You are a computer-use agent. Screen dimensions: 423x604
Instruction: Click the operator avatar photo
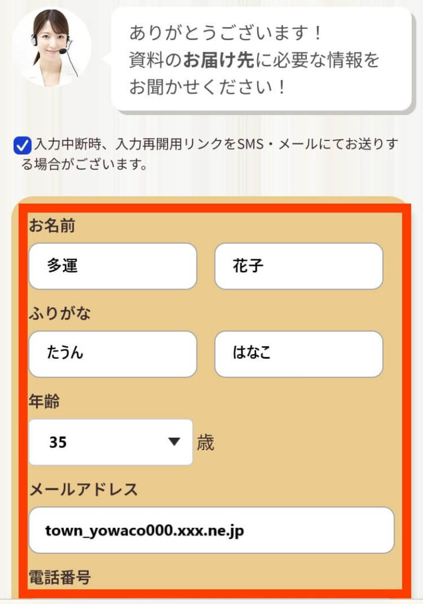coord(51,47)
